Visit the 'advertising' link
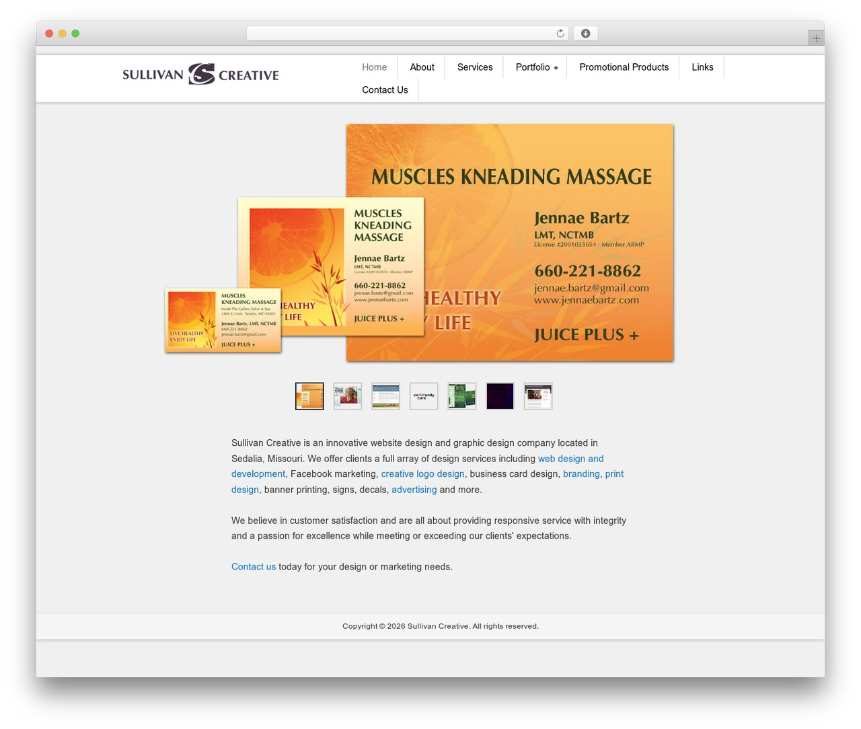This screenshot has width=861, height=729. click(414, 490)
